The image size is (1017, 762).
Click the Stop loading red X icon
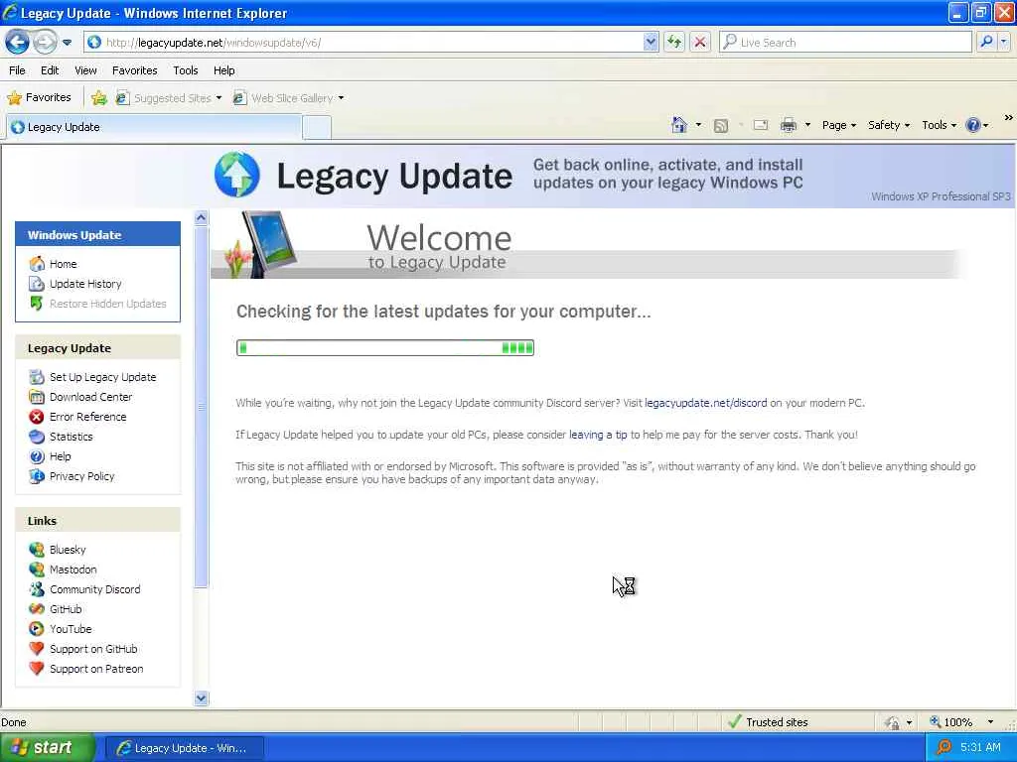(700, 42)
